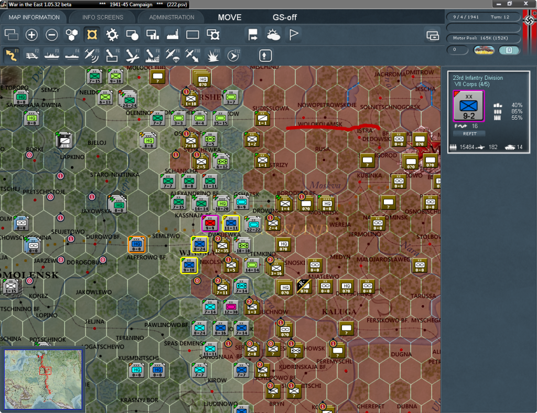Toggle the plain rectangle overlay icon
537x413 pixels.
click(x=192, y=35)
